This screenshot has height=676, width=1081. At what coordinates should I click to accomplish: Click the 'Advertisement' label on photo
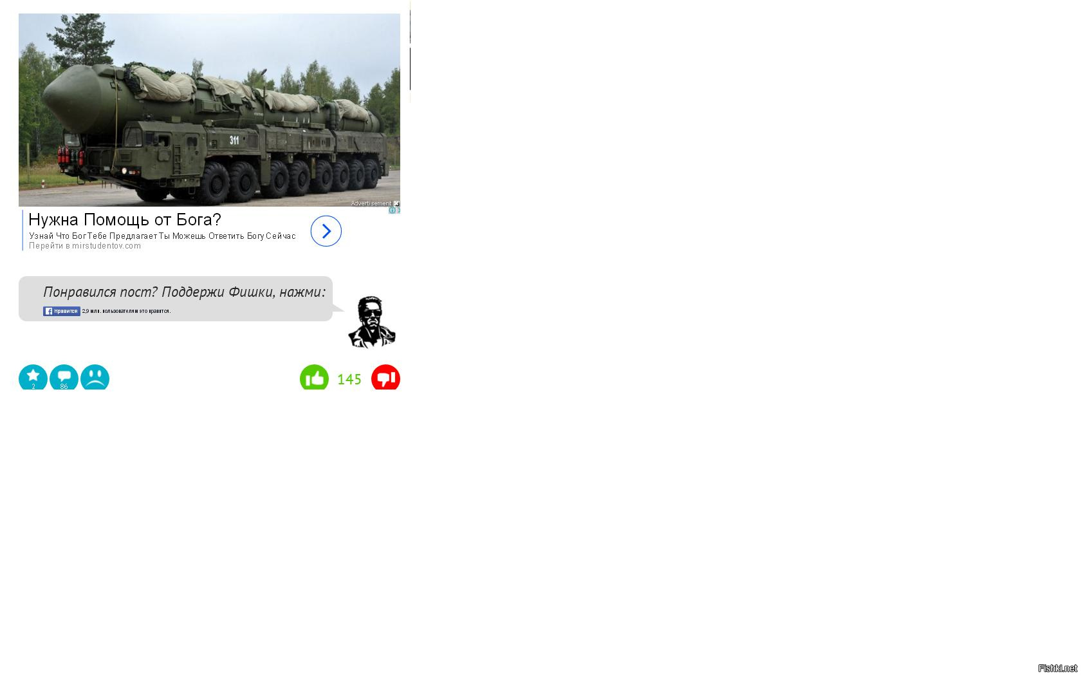pyautogui.click(x=371, y=203)
